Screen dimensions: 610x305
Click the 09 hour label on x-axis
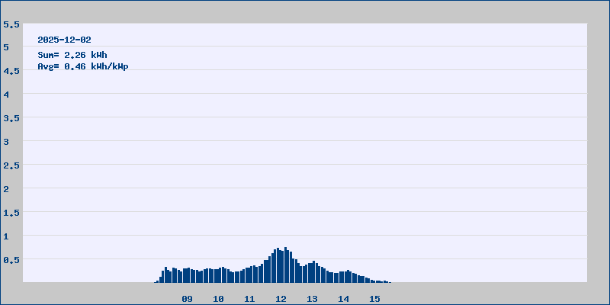point(187,299)
